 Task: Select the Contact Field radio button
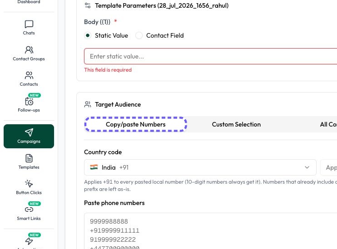click(x=139, y=35)
